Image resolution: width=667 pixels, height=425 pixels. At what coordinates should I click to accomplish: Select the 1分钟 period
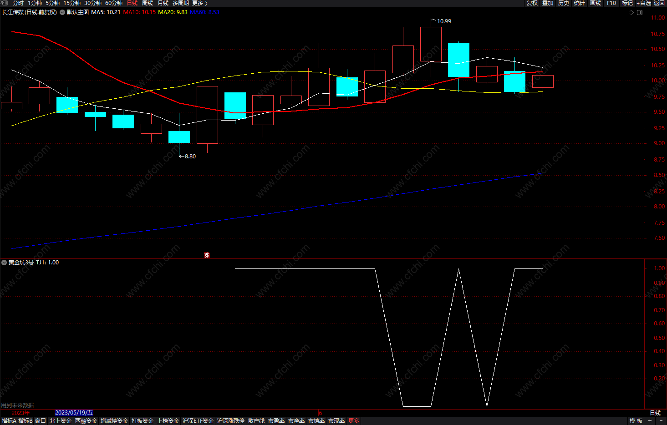pyautogui.click(x=35, y=3)
